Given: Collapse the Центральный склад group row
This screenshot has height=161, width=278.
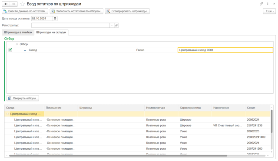Looking at the screenshot, I should coord(7,114).
